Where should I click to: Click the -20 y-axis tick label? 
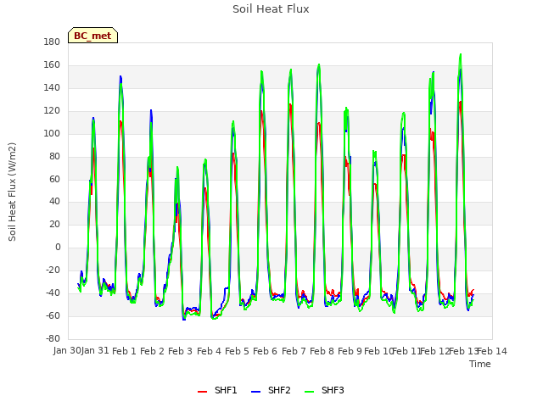(53, 270)
